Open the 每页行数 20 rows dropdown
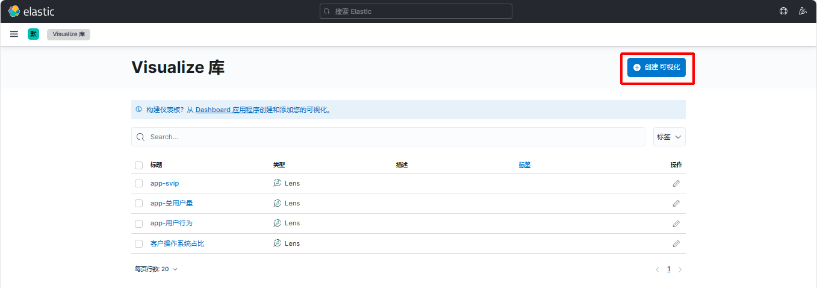This screenshot has width=817, height=288. pos(156,269)
